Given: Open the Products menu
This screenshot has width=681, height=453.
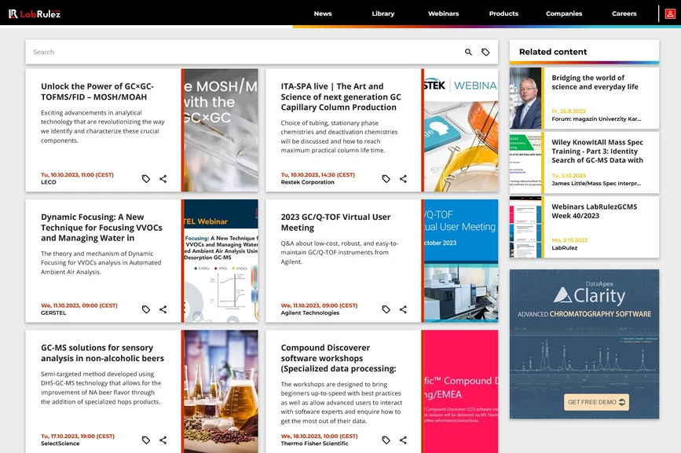Looking at the screenshot, I should click(x=503, y=13).
